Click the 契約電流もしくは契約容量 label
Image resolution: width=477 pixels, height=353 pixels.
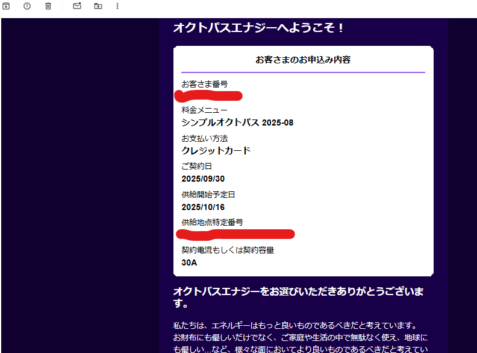point(231,250)
